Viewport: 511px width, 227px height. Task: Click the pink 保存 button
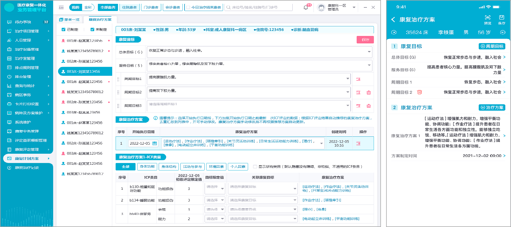[x=365, y=40]
